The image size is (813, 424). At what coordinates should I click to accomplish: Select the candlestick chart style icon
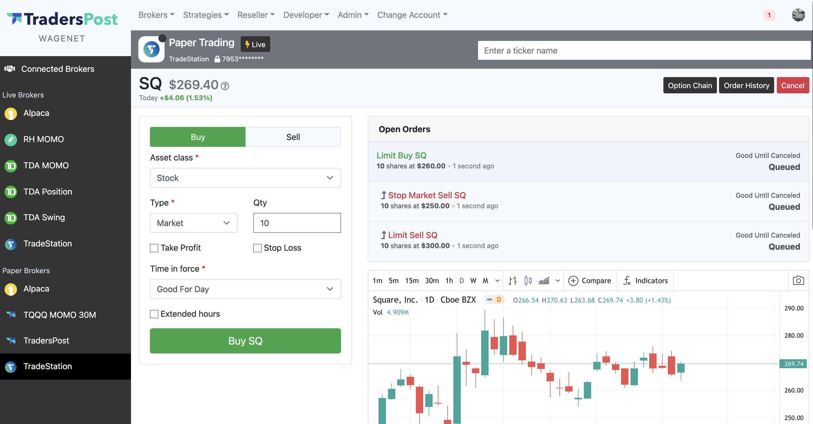[528, 280]
